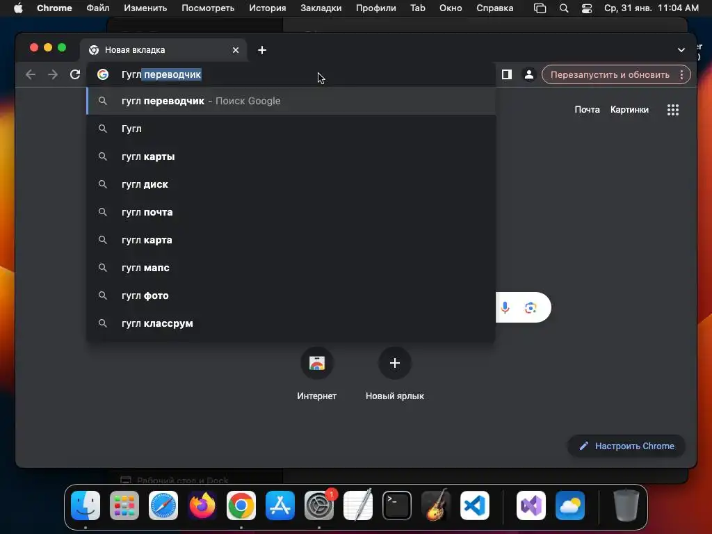Screen dimensions: 712x534
Task: Open Terminal from the Dock
Action: pyautogui.click(x=397, y=505)
